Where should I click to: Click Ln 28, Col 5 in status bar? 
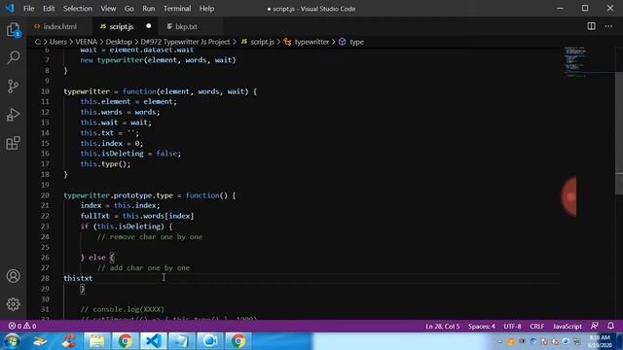(443, 327)
